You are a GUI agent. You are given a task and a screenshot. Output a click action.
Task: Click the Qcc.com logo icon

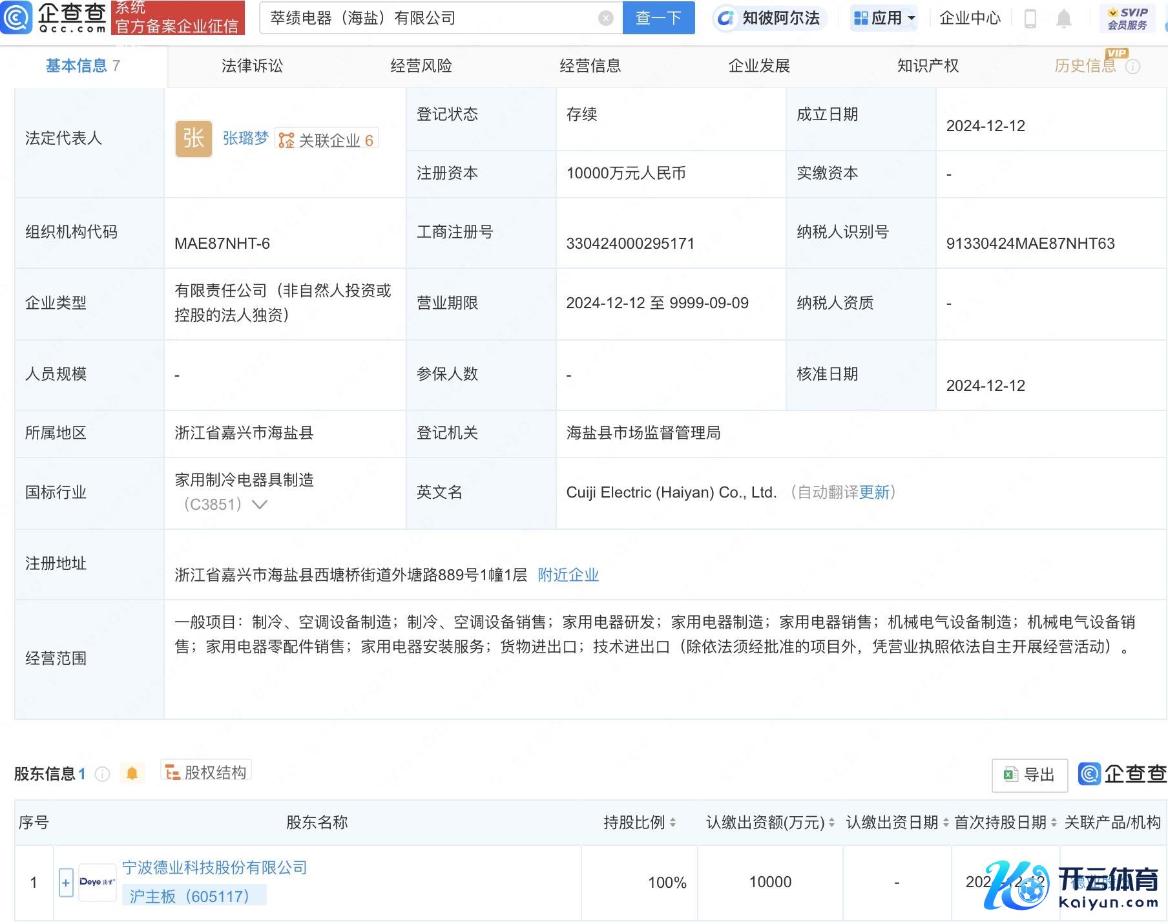pyautogui.click(x=17, y=17)
